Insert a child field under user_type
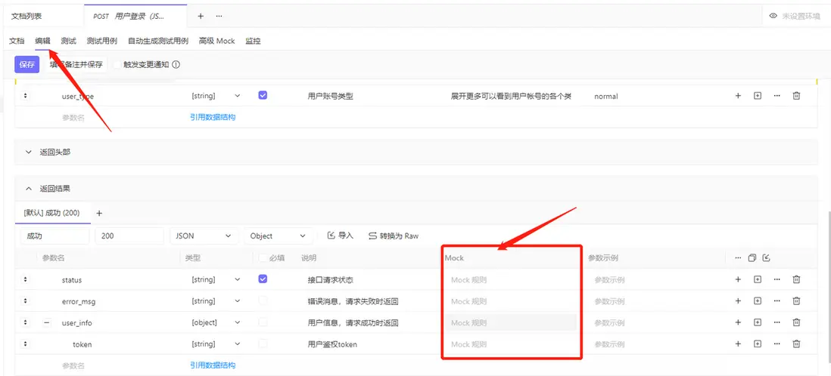Viewport: 831px width, 376px height. point(758,96)
